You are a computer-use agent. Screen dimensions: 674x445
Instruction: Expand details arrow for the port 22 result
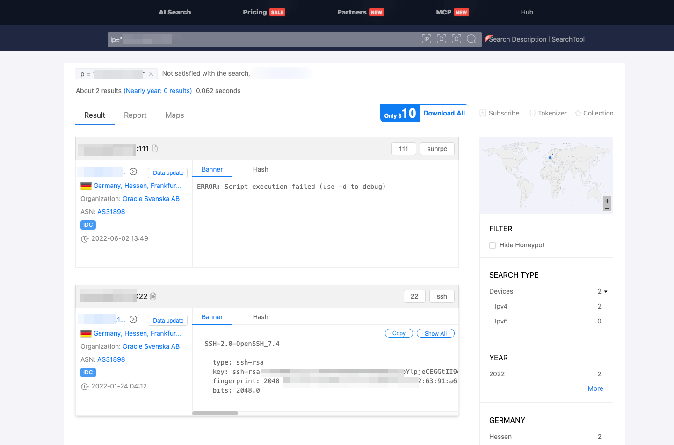point(133,319)
